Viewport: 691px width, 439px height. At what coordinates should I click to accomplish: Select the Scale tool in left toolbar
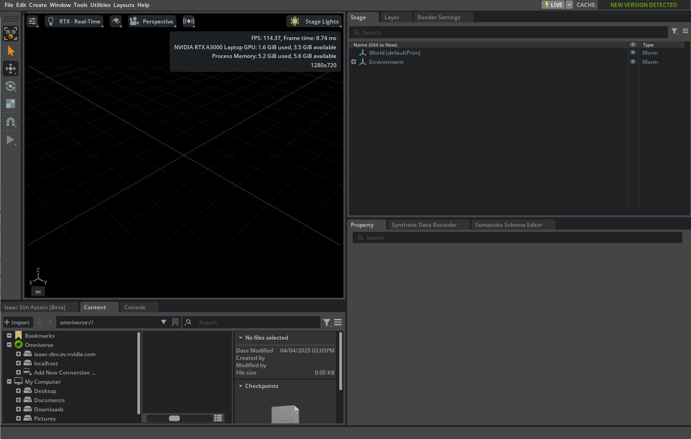11,104
